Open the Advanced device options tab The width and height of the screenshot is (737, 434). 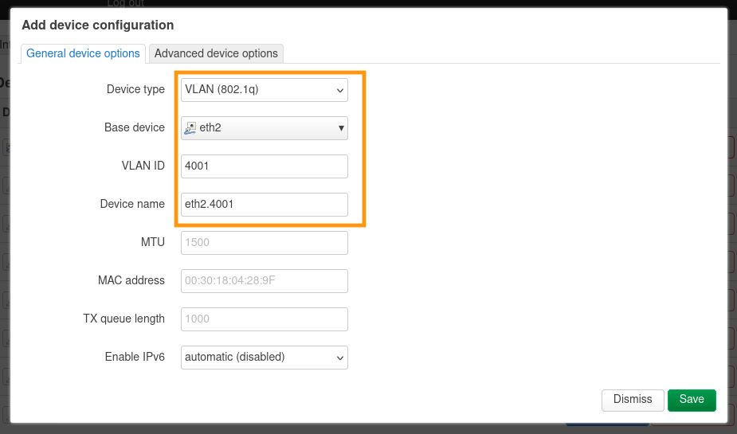click(x=216, y=53)
